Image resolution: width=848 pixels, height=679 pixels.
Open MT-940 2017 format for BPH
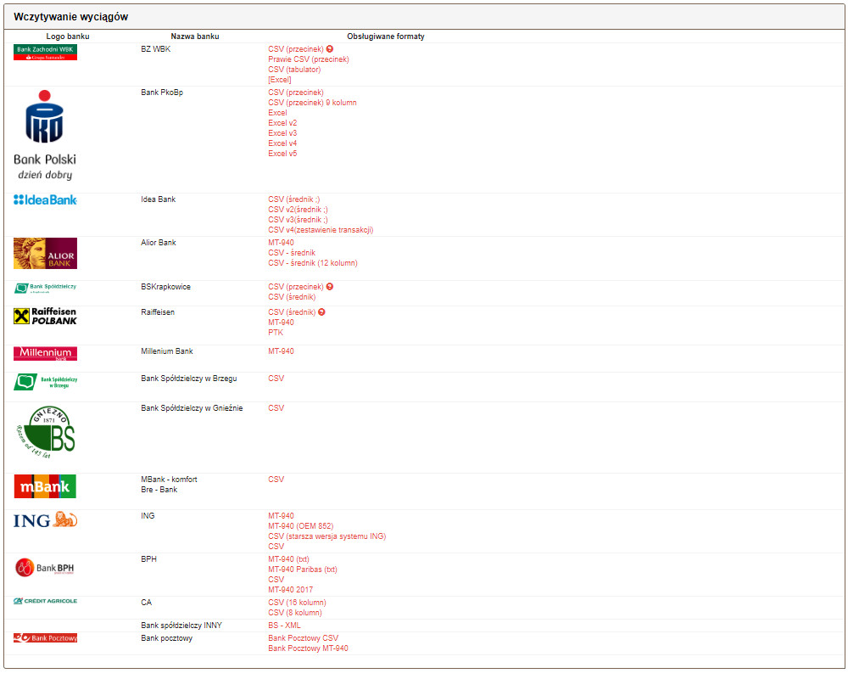tap(290, 590)
